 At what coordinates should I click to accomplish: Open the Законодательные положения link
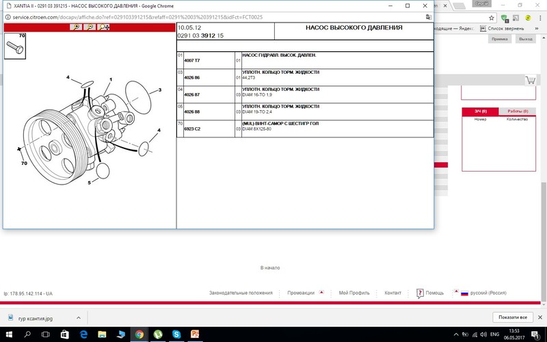(241, 293)
